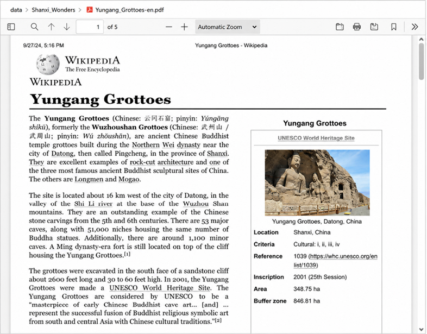Screen dimensions: 427x334
Task: Click the bookmark current view icon
Action: (x=393, y=27)
